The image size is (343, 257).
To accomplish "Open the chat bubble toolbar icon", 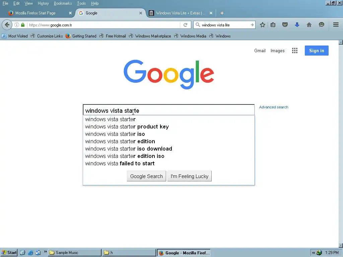I will pyautogui.click(x=321, y=25).
